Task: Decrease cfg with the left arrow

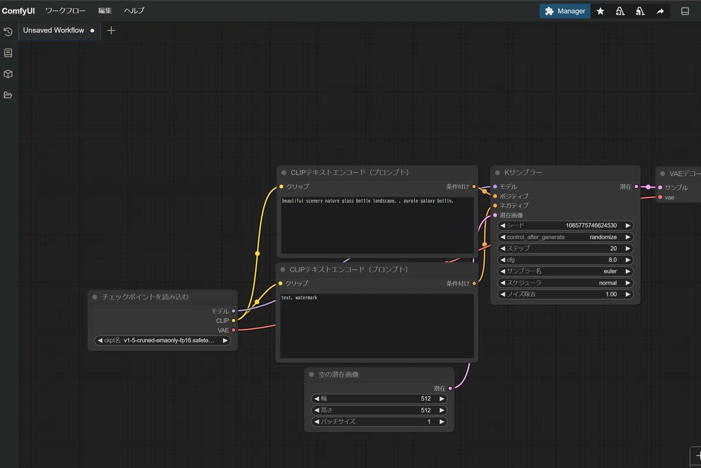Action: click(502, 260)
